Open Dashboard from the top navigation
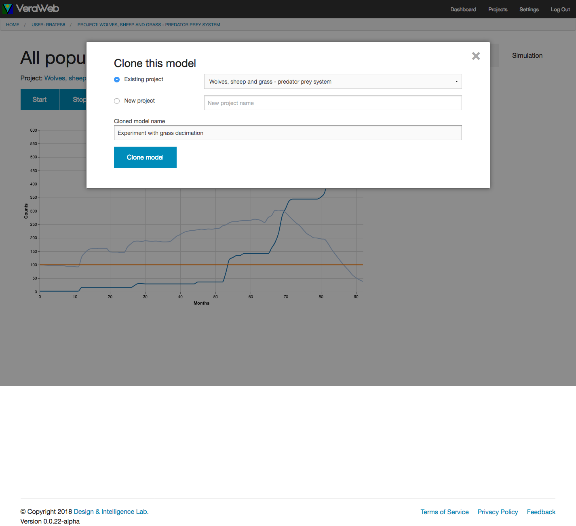 click(x=463, y=9)
